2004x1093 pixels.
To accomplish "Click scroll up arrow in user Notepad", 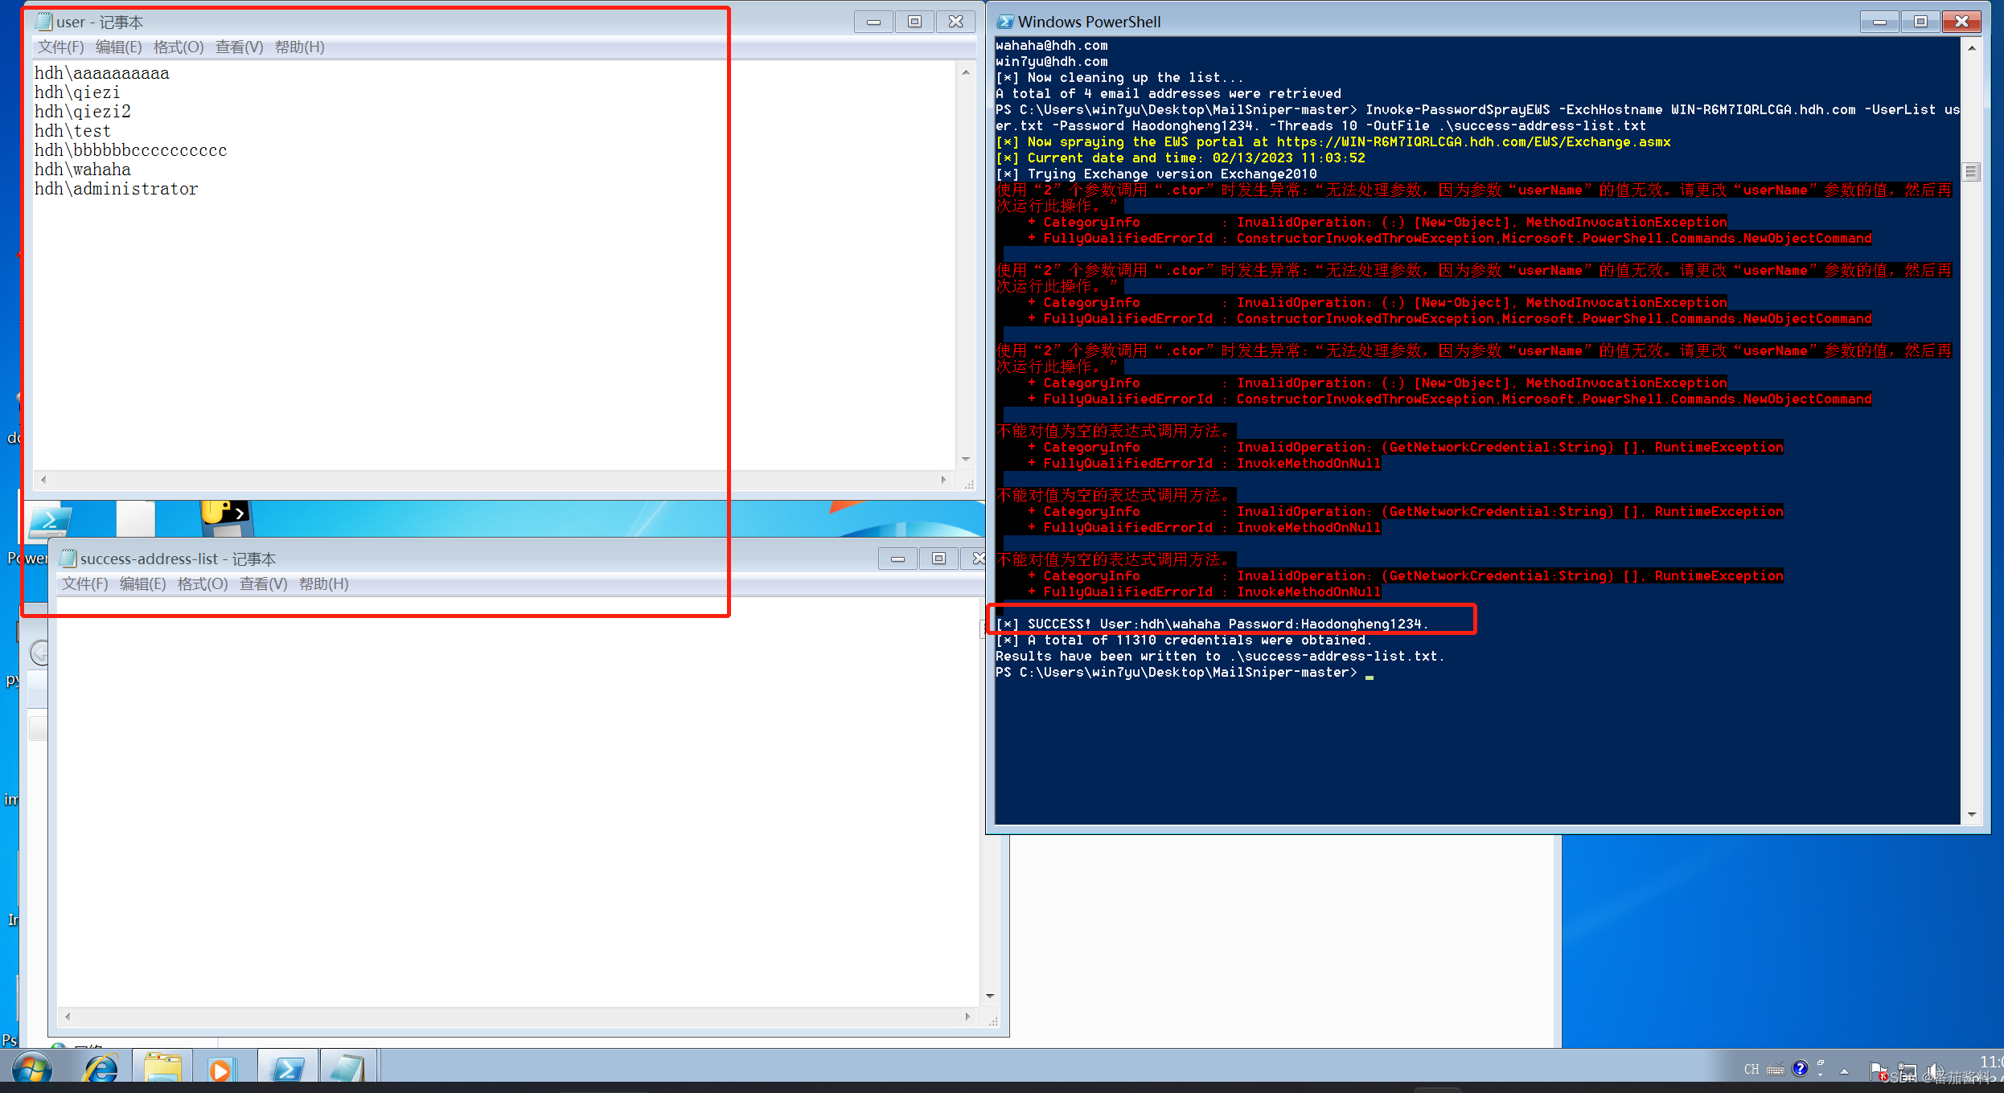I will pos(965,72).
